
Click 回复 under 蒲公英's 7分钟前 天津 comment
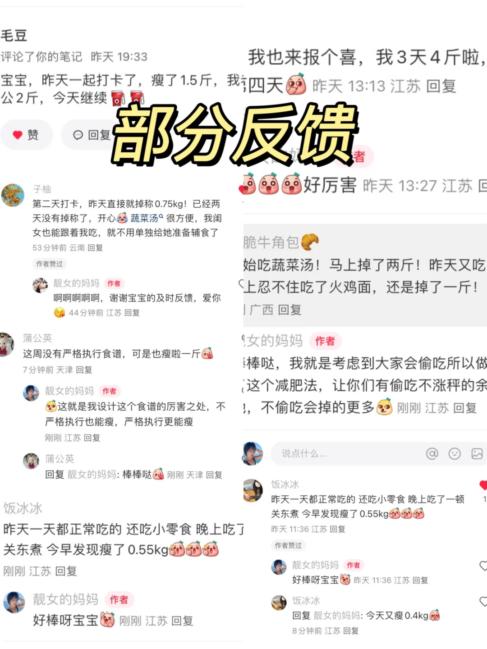click(84, 370)
